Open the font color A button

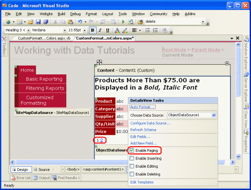tap(117, 30)
